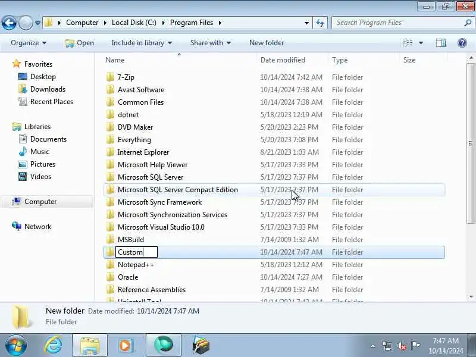The width and height of the screenshot is (476, 357).
Task: Sort by the Size column header
Action: tap(423, 60)
